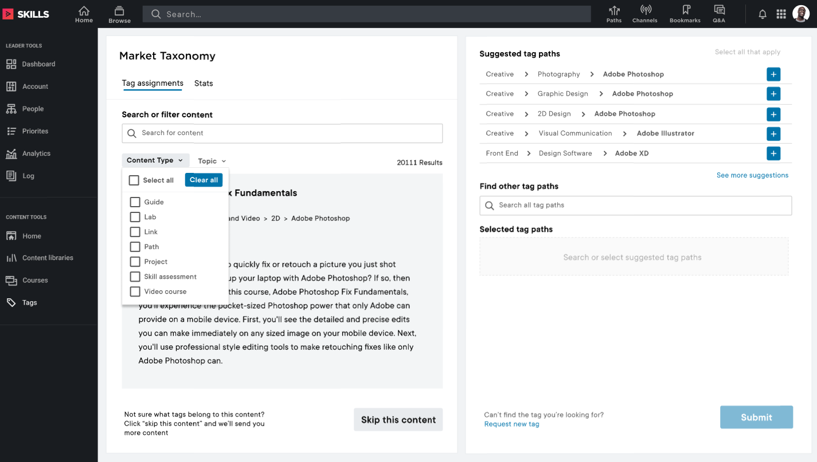Open Analytics in sidebar

(x=29, y=153)
